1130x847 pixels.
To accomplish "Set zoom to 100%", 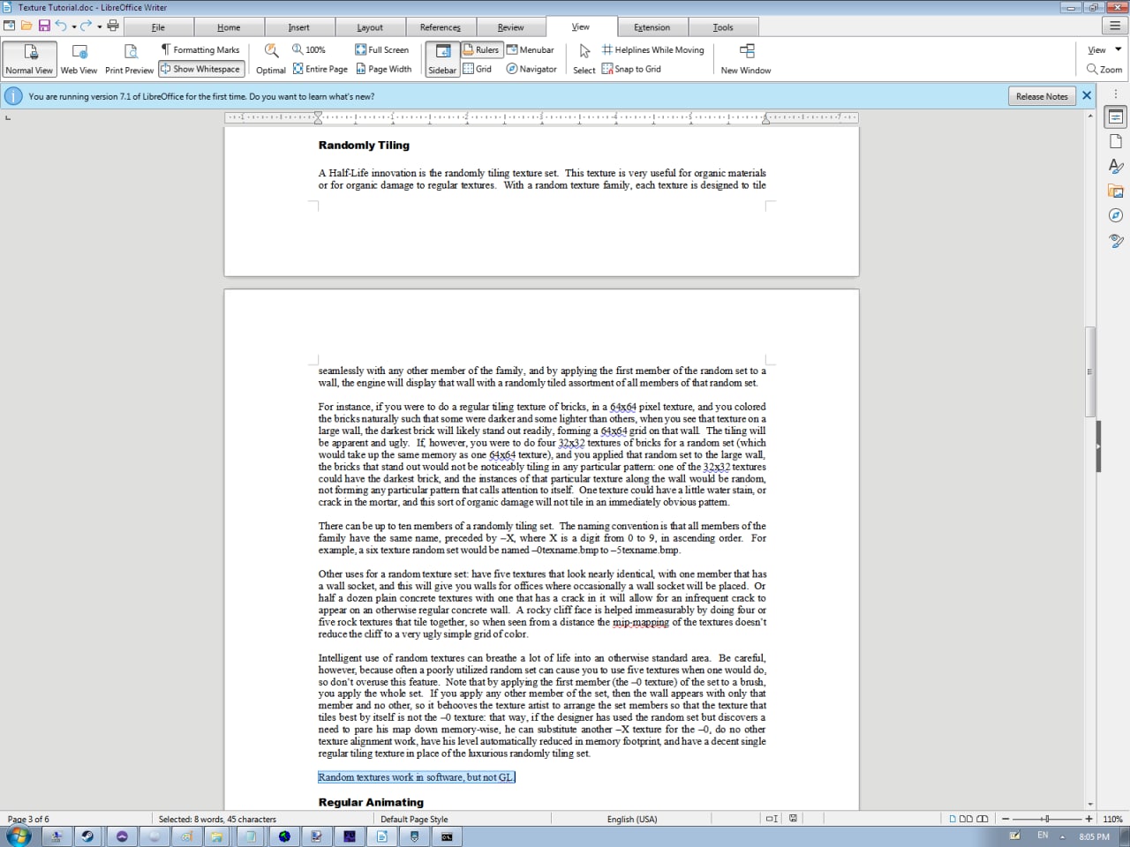I will click(309, 49).
